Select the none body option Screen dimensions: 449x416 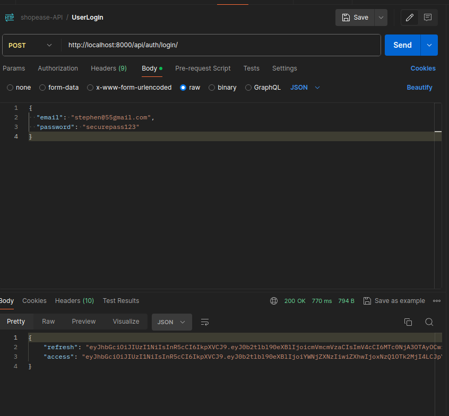click(19, 88)
